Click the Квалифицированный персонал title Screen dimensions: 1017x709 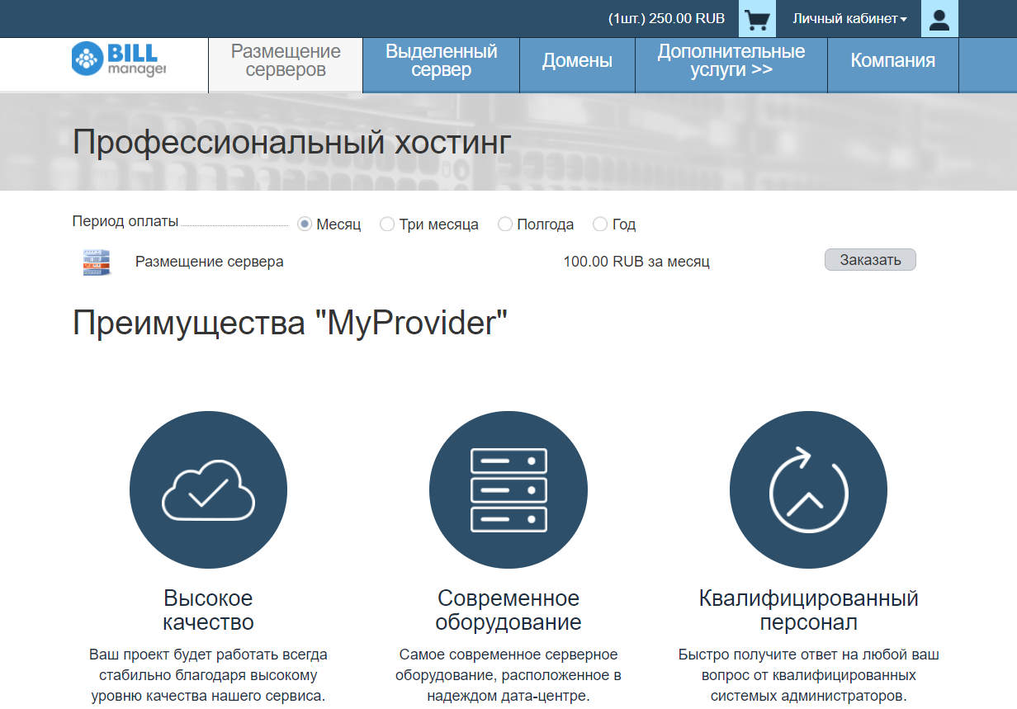coord(809,610)
